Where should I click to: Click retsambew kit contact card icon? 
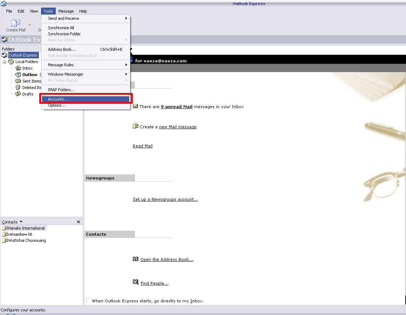(x=5, y=234)
